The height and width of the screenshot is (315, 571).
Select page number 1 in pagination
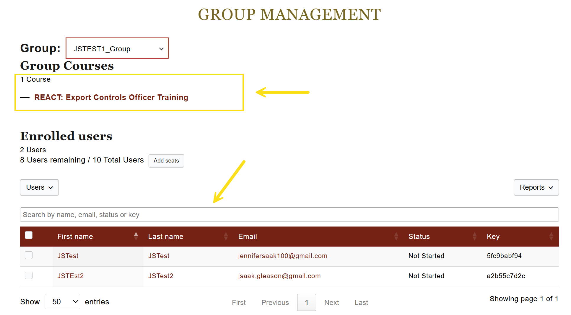[x=306, y=303]
